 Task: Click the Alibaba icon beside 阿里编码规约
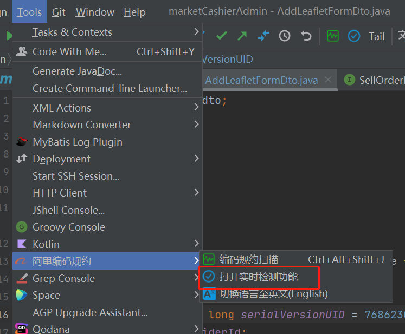click(x=21, y=261)
